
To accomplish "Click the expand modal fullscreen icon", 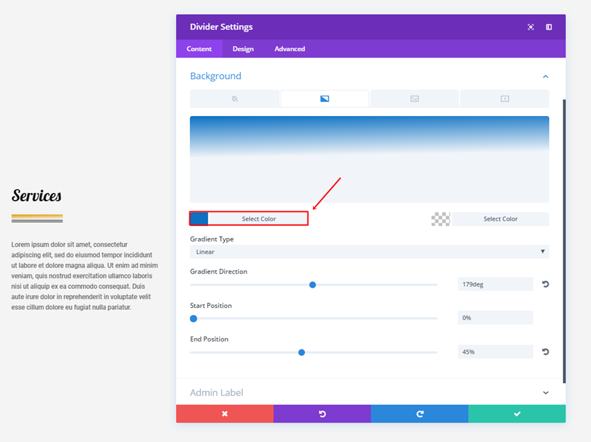I will pos(531,27).
